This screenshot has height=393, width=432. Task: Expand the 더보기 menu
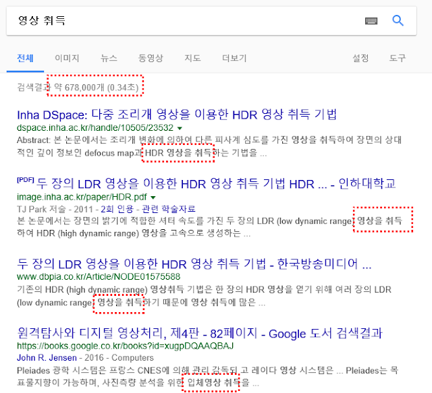(234, 58)
